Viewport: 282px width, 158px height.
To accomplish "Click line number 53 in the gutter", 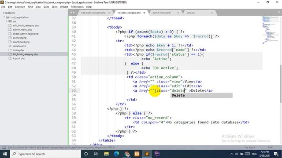I will pyautogui.click(x=74, y=90).
